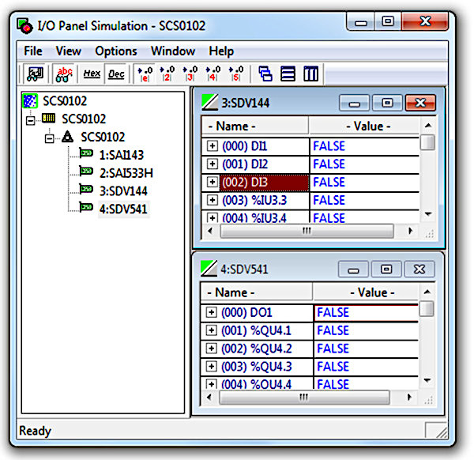474x460 pixels.
Task: Click the root SCS0102 project icon in tree
Action: pyautogui.click(x=30, y=100)
